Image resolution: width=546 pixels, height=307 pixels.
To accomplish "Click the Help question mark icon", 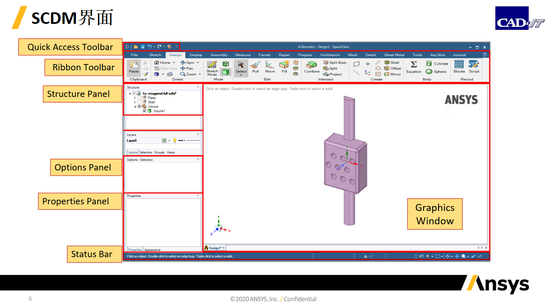I will pos(485,55).
